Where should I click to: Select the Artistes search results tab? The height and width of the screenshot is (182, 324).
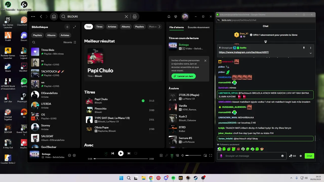(112, 27)
